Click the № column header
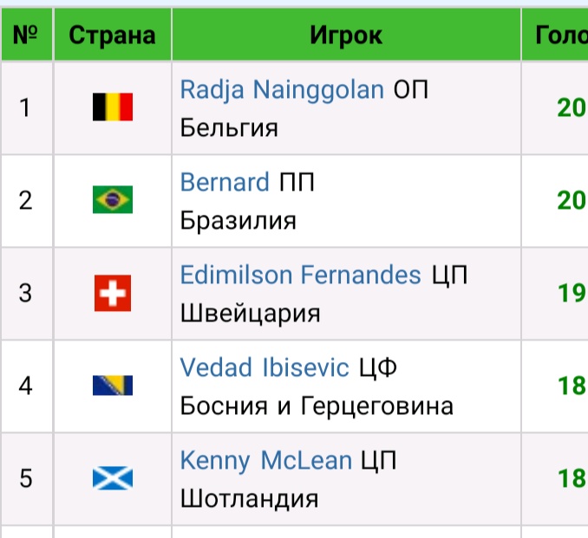 point(26,35)
